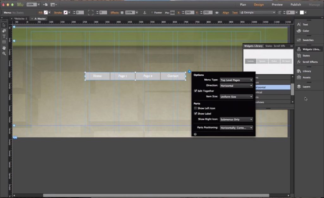Open the Swatches panel
The height and width of the screenshot is (198, 324).
coord(308,40)
